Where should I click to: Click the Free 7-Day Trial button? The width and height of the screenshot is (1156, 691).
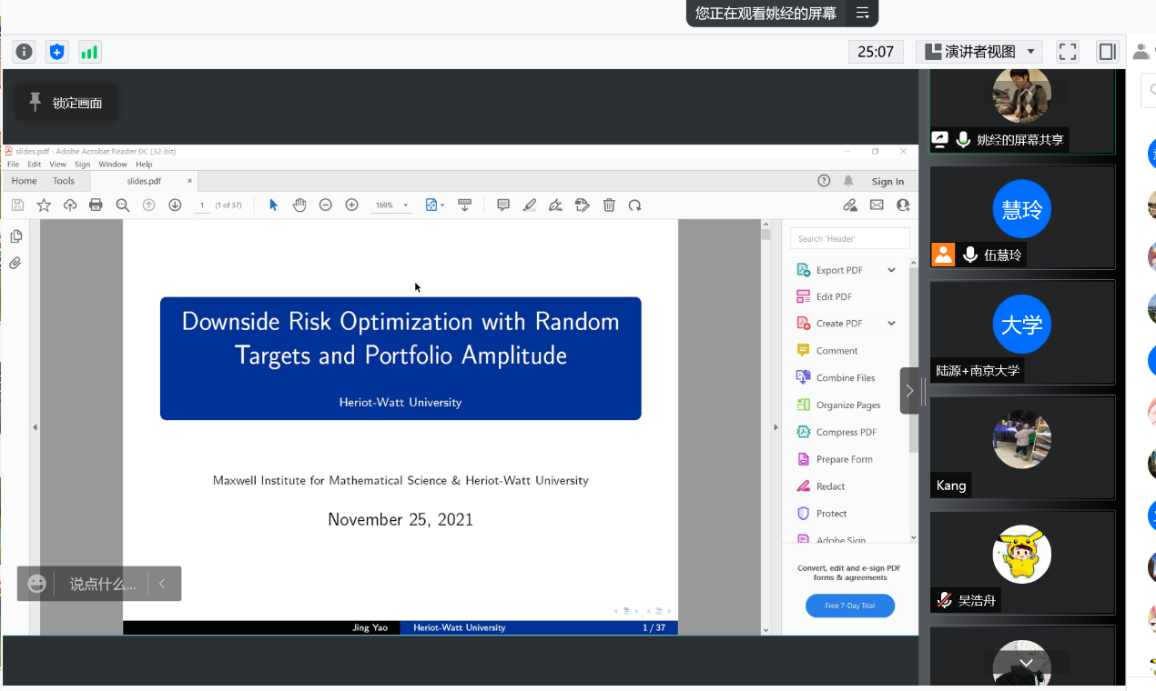click(x=849, y=606)
